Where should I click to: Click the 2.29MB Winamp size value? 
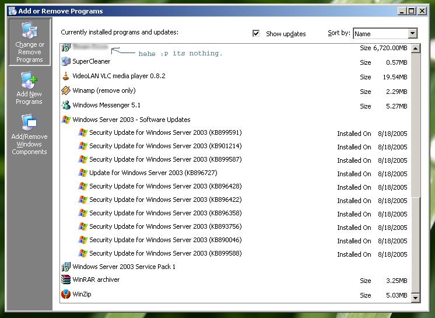click(397, 92)
